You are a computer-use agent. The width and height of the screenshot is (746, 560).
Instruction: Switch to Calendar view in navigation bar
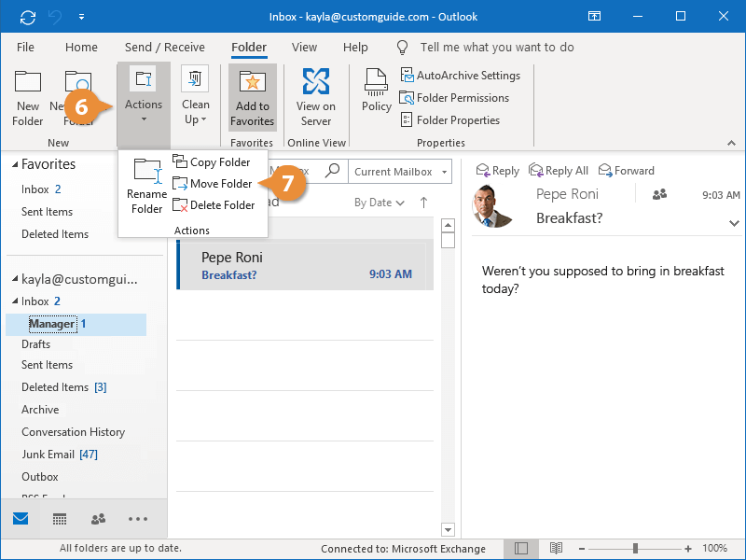[60, 519]
